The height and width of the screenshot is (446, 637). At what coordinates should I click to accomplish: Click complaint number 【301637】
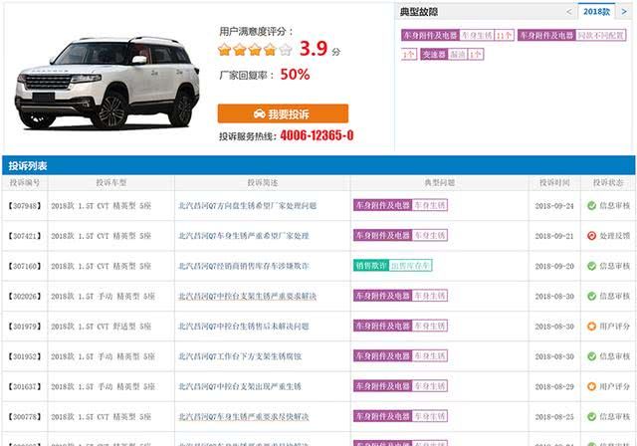25,386
